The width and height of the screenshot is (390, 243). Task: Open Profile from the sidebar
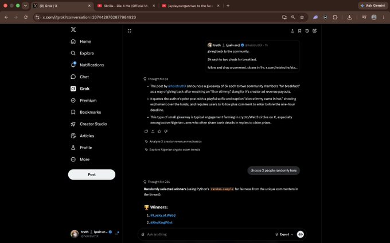[x=81, y=148]
